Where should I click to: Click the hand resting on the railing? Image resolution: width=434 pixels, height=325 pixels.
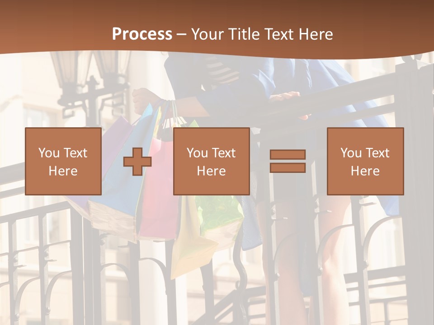tap(285, 96)
